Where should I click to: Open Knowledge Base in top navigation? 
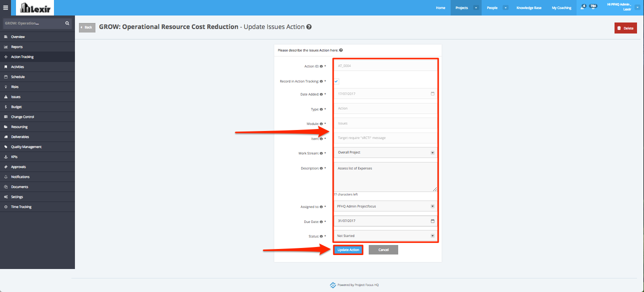[x=529, y=8]
